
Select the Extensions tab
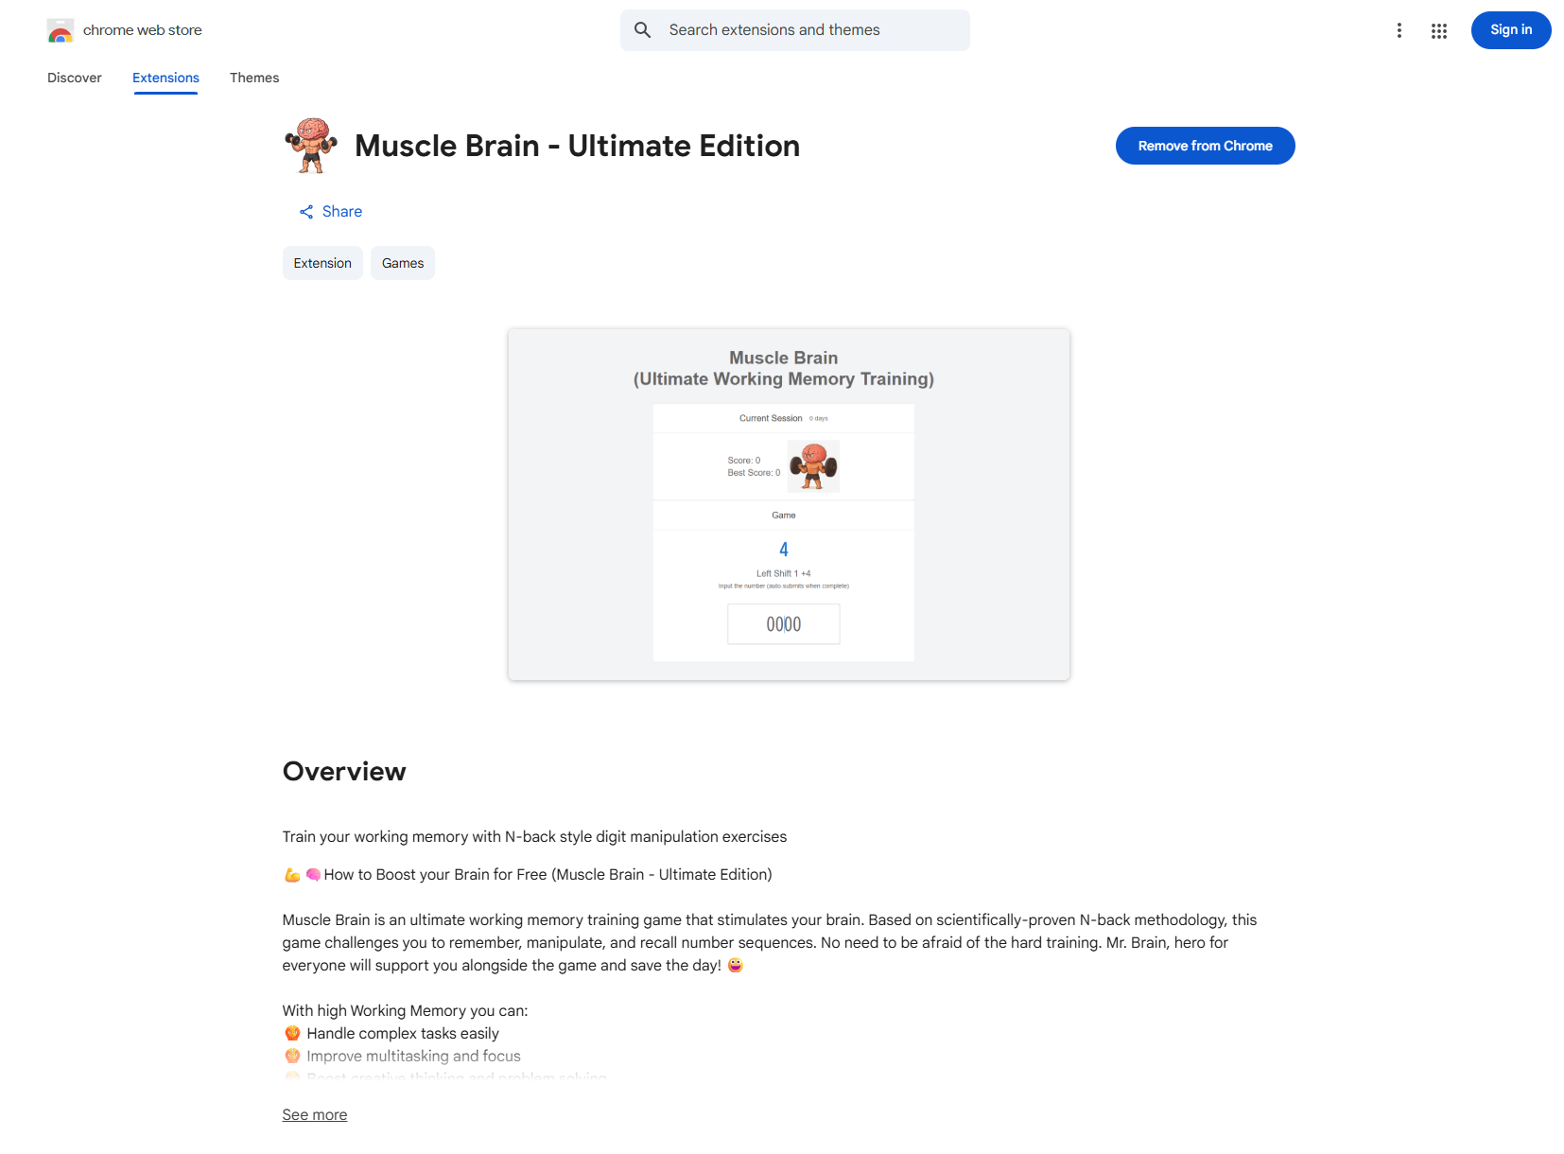[x=165, y=78]
